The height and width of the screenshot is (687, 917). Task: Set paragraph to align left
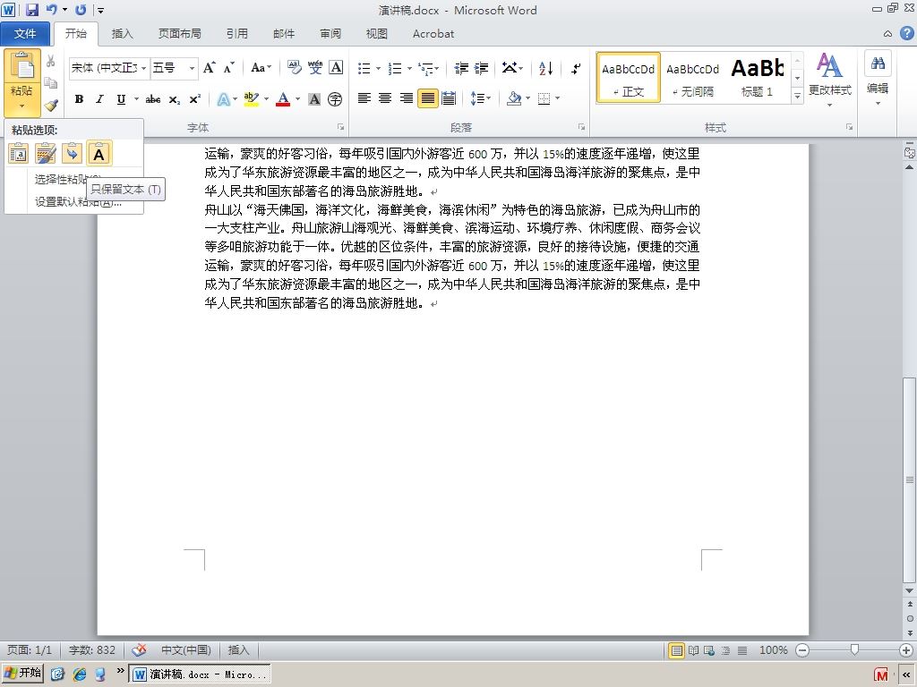tap(364, 98)
